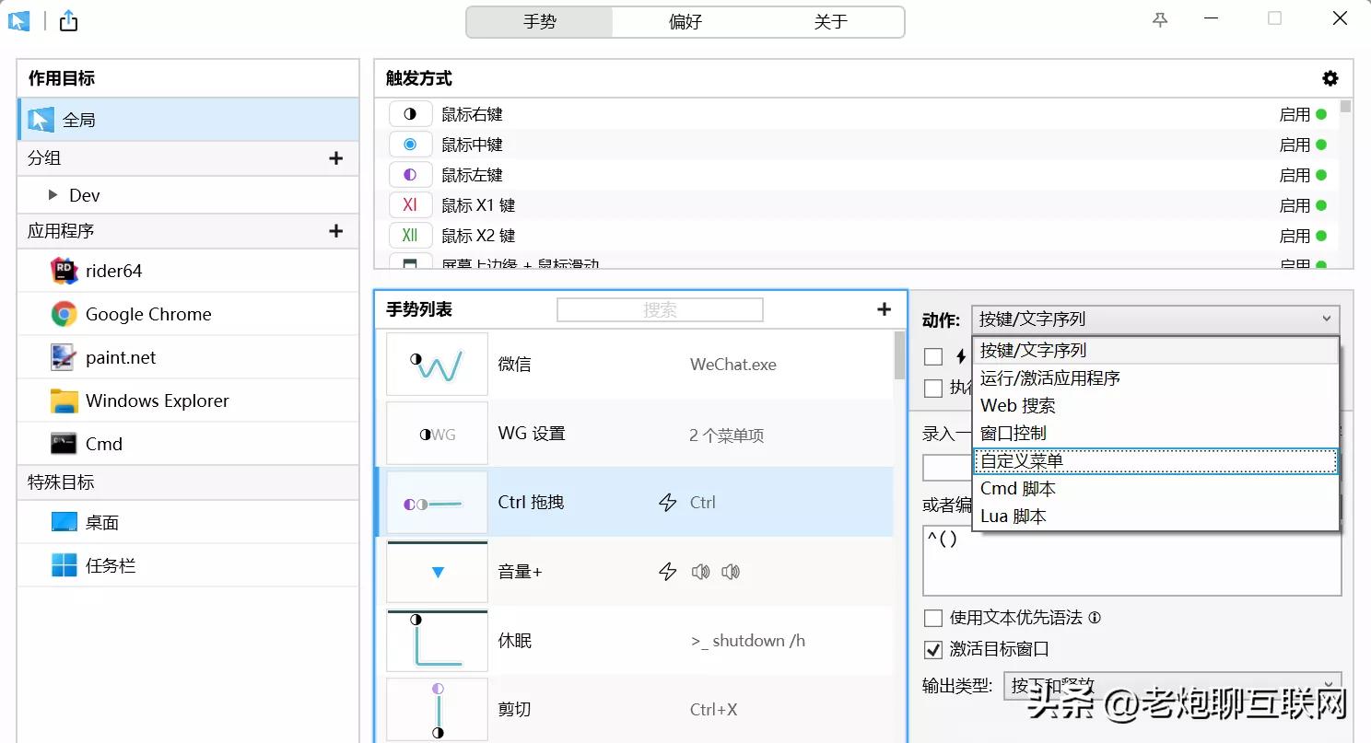This screenshot has height=743, width=1371.
Task: Click the pin window icon
Action: click(x=1158, y=18)
